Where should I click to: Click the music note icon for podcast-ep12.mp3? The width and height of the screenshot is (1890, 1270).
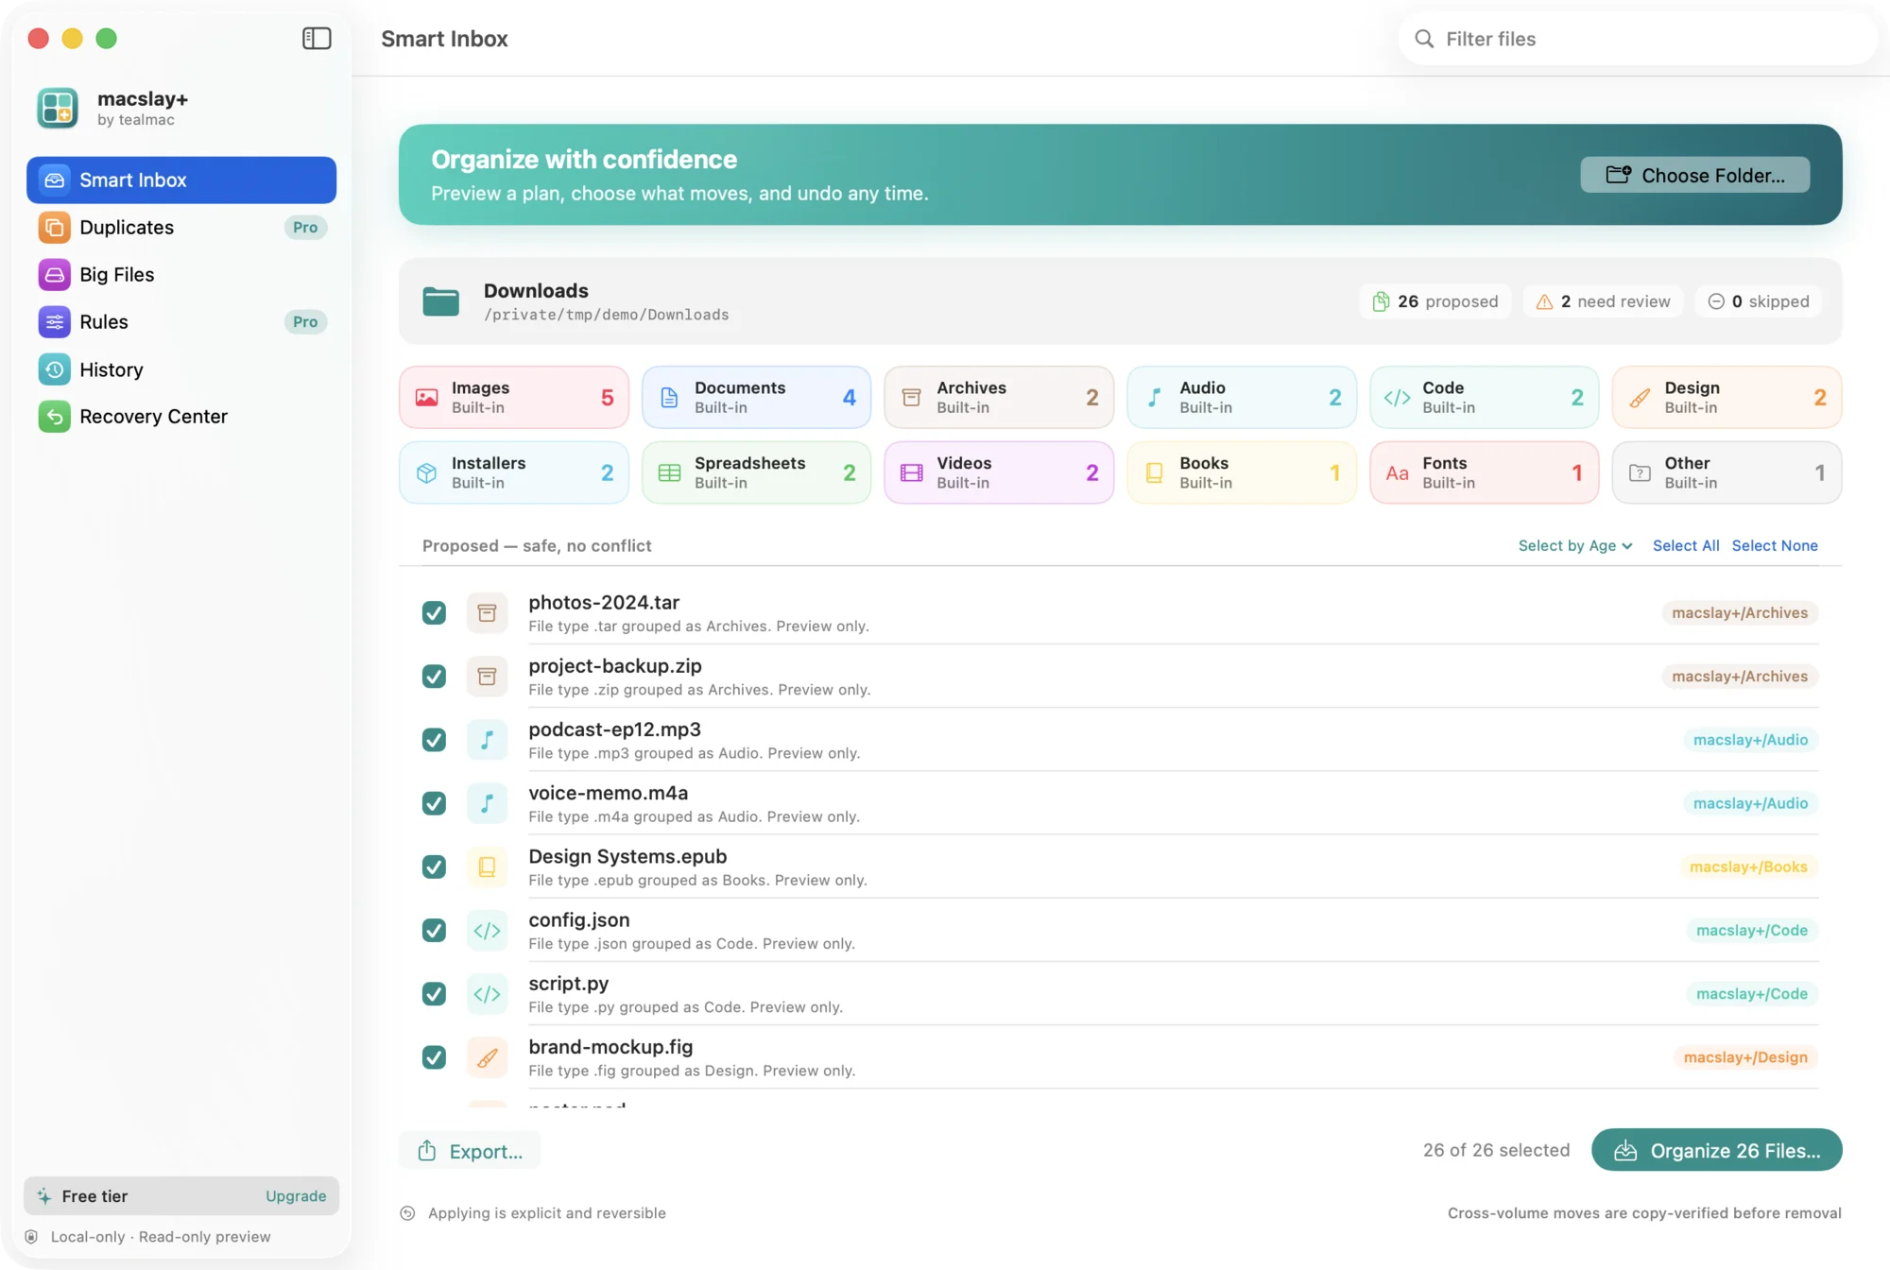click(x=487, y=740)
